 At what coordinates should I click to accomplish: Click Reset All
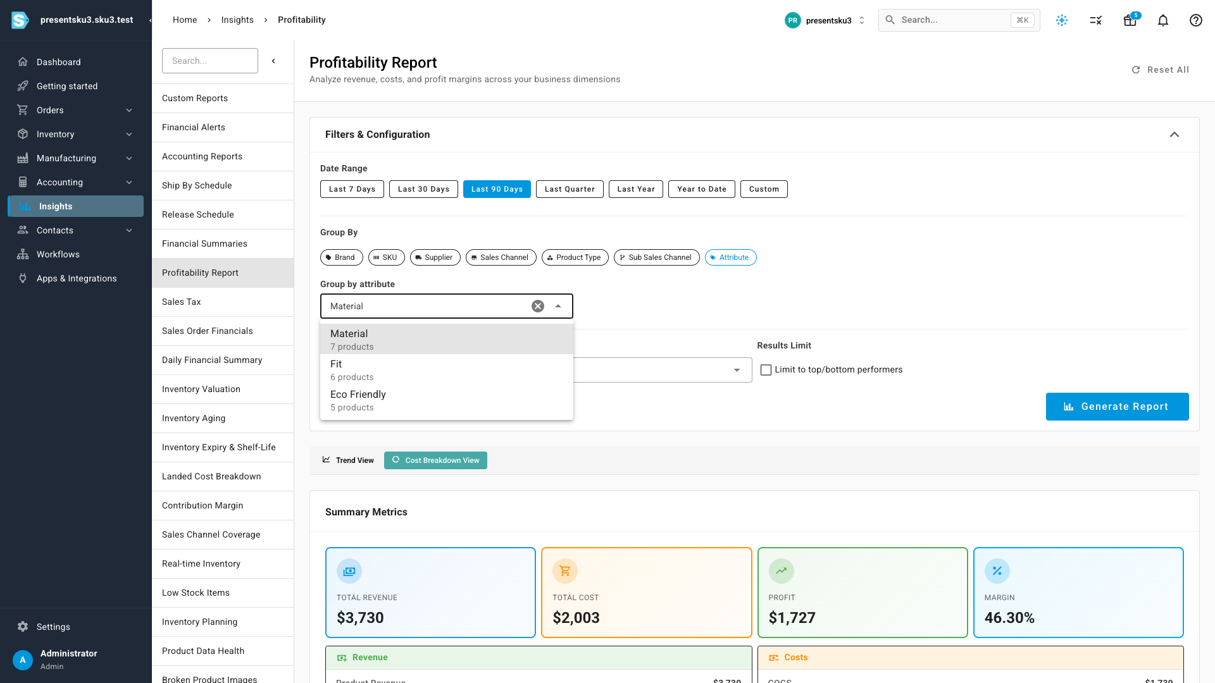[1160, 70]
